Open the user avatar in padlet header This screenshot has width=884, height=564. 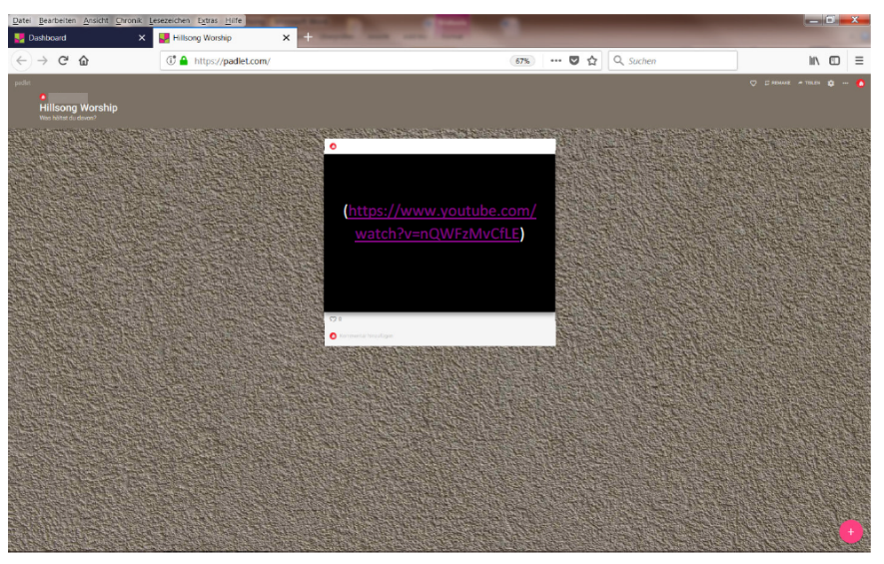click(860, 84)
